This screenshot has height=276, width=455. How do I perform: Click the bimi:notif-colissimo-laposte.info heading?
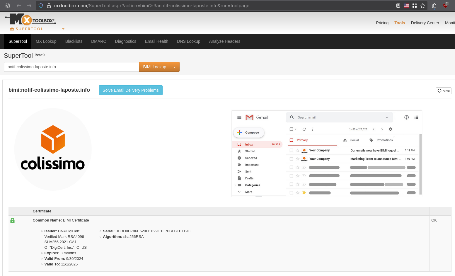[49, 90]
